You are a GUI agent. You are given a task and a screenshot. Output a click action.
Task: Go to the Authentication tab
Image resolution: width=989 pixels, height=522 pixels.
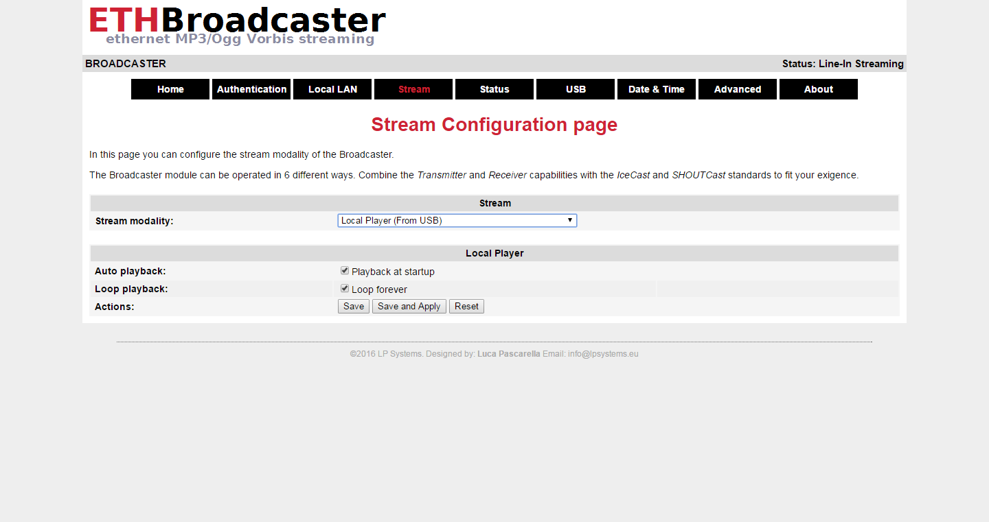point(251,89)
